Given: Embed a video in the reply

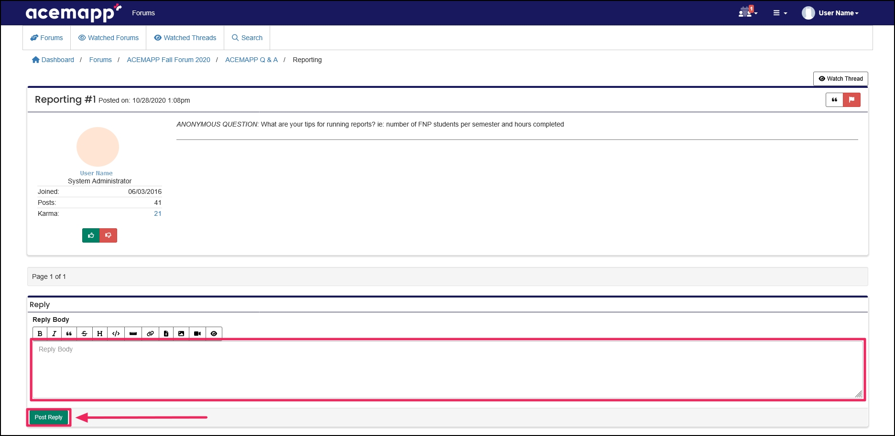Looking at the screenshot, I should 197,333.
